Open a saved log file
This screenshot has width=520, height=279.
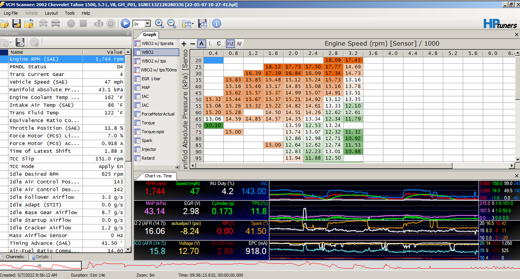coord(5,23)
